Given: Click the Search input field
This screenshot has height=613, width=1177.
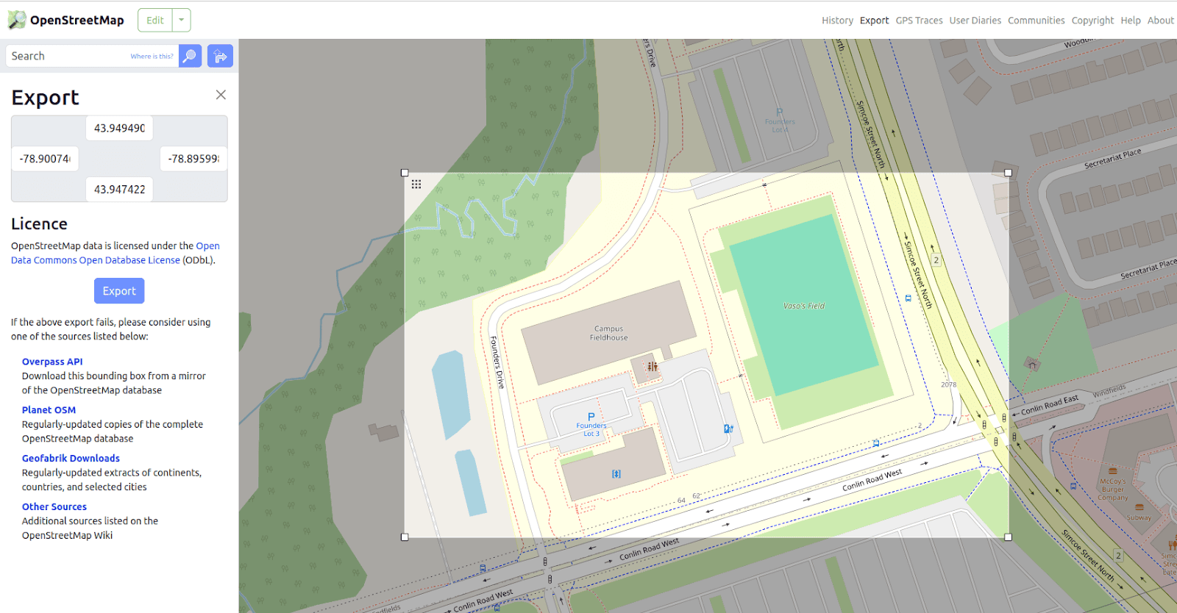Looking at the screenshot, I should pos(93,56).
